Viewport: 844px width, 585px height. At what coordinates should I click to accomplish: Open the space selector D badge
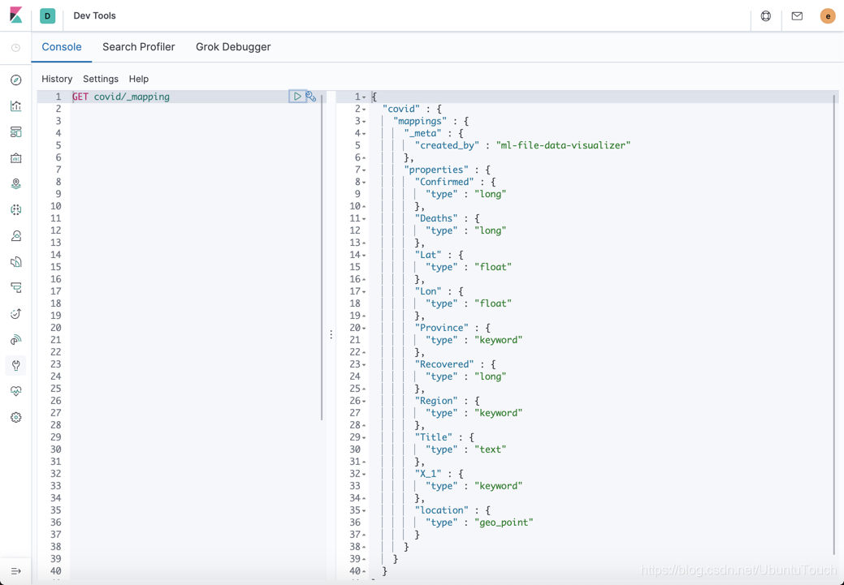[47, 16]
